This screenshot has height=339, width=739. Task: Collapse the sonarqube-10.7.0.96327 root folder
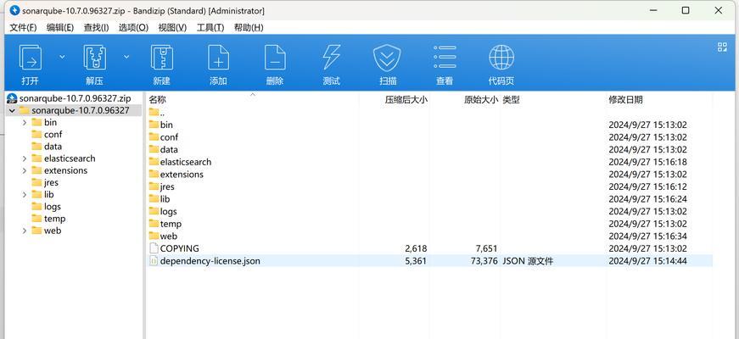(x=12, y=111)
